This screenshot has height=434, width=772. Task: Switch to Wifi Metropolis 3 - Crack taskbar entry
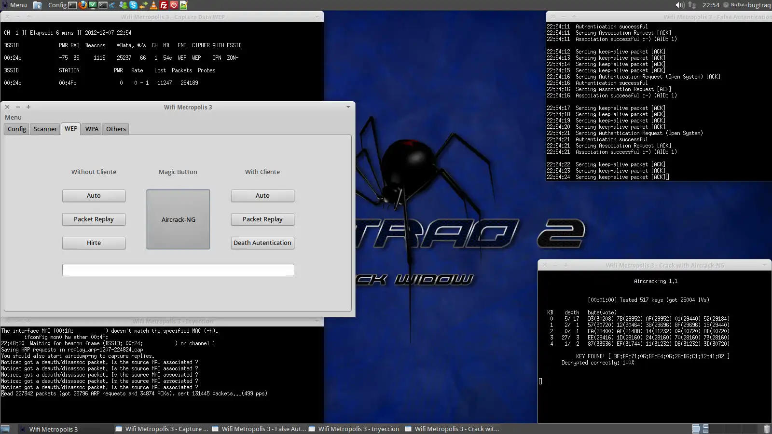coord(452,429)
